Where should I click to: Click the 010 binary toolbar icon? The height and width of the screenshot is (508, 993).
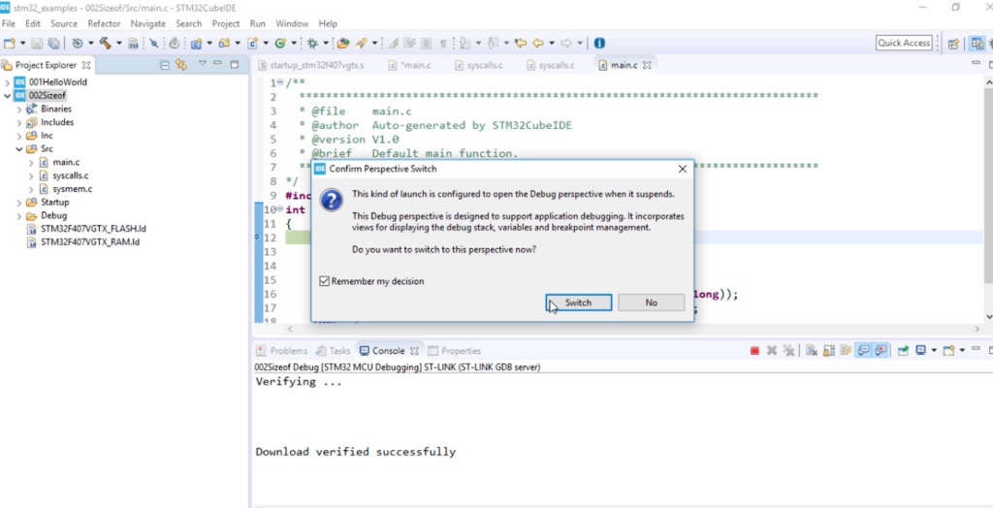point(133,43)
